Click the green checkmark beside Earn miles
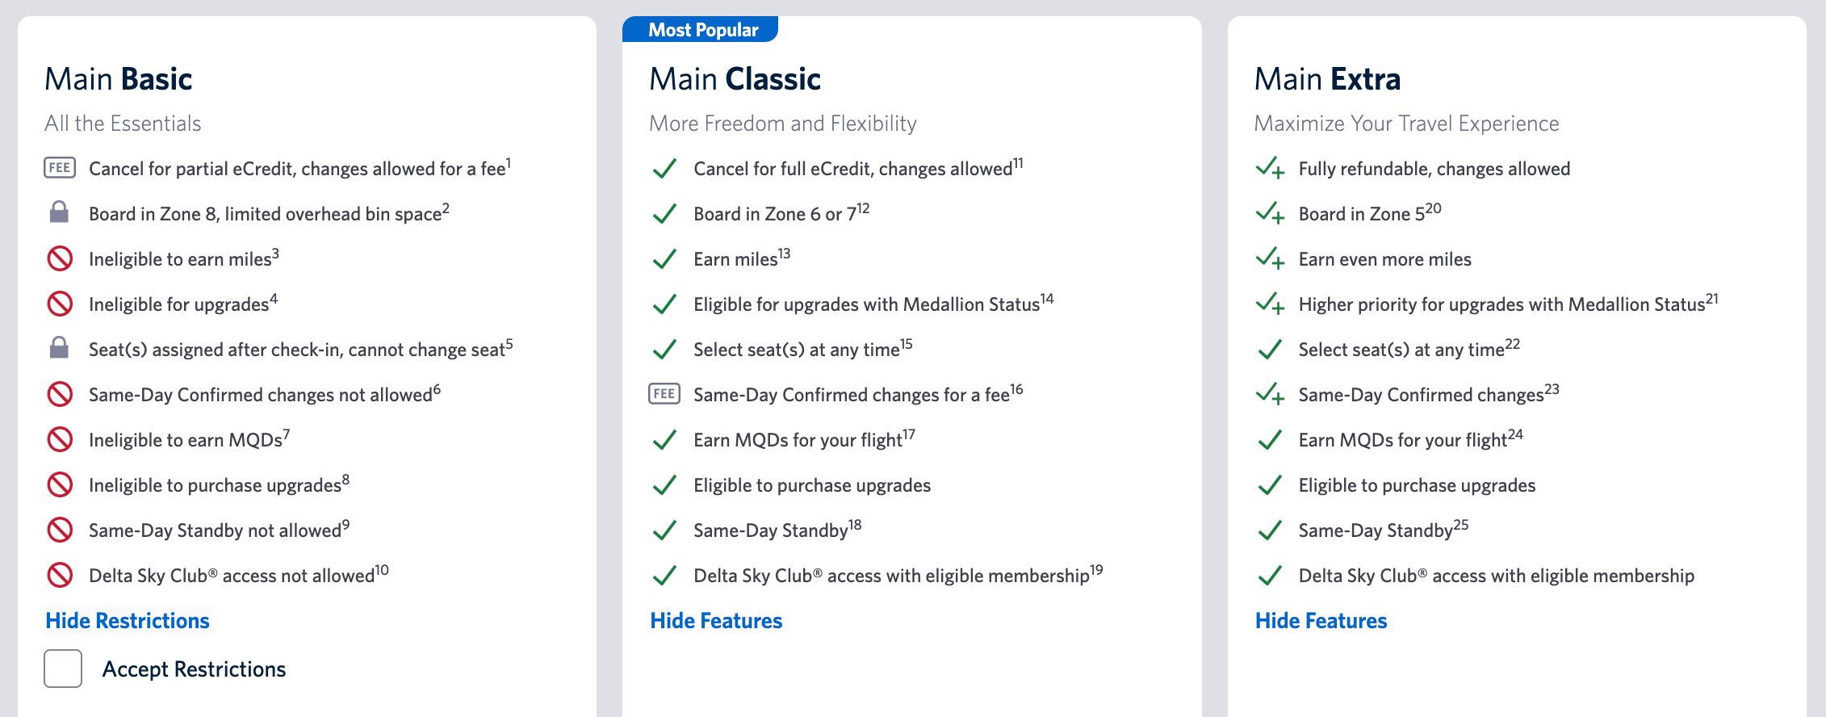The width and height of the screenshot is (1826, 717). click(x=665, y=258)
